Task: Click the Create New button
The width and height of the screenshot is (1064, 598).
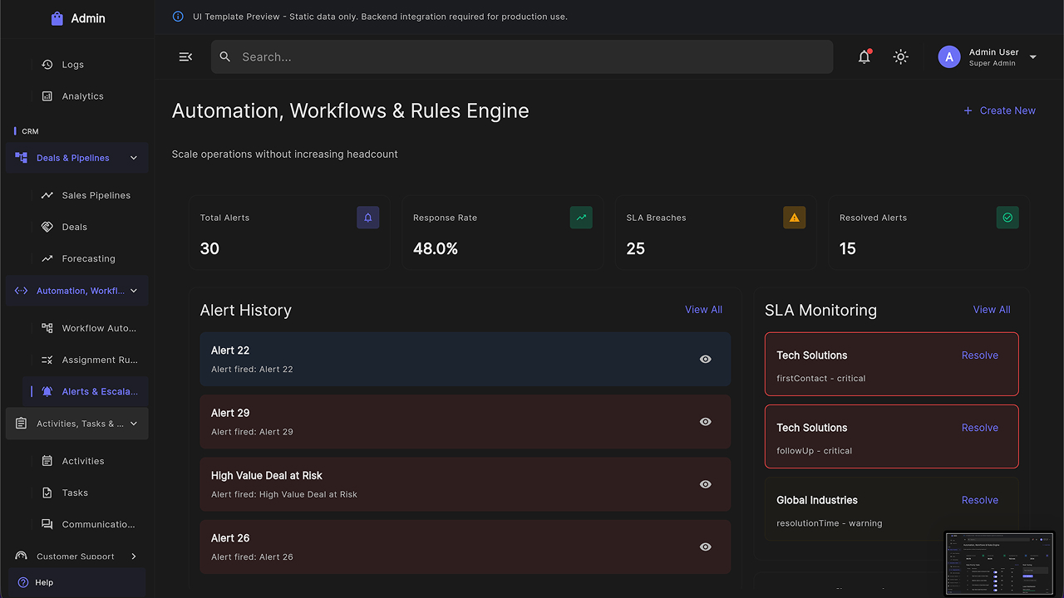Action: [999, 110]
